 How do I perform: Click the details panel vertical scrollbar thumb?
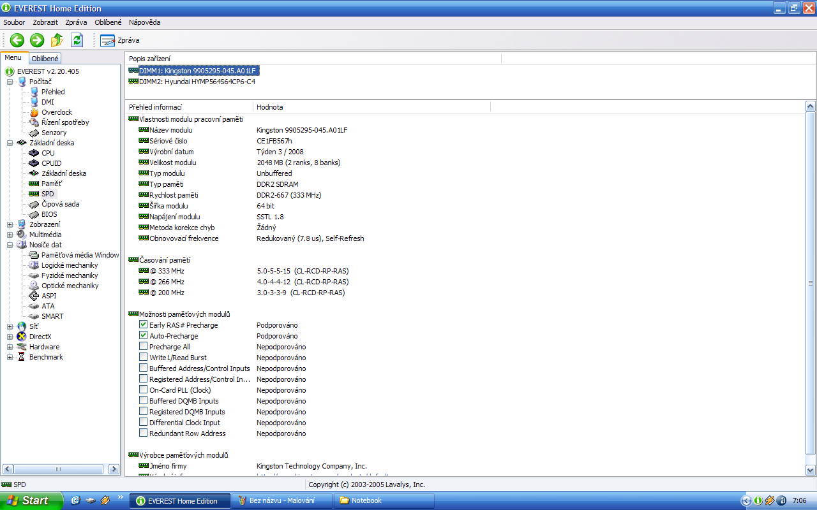pyautogui.click(x=811, y=283)
